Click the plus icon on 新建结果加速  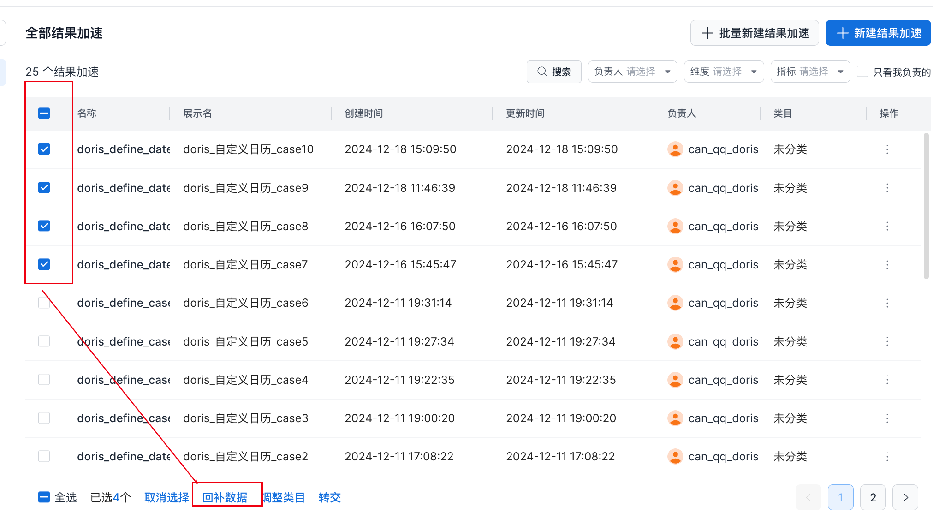click(842, 33)
